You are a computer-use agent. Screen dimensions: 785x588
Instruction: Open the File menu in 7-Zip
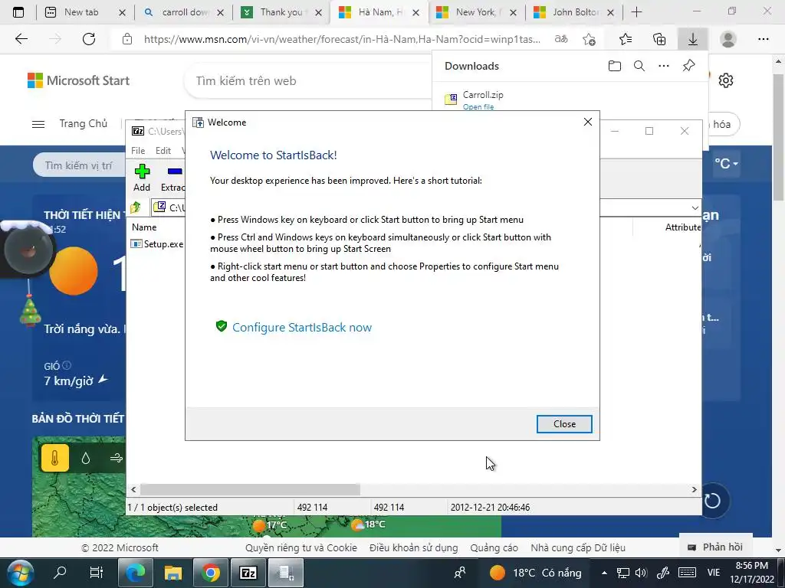pyautogui.click(x=138, y=151)
